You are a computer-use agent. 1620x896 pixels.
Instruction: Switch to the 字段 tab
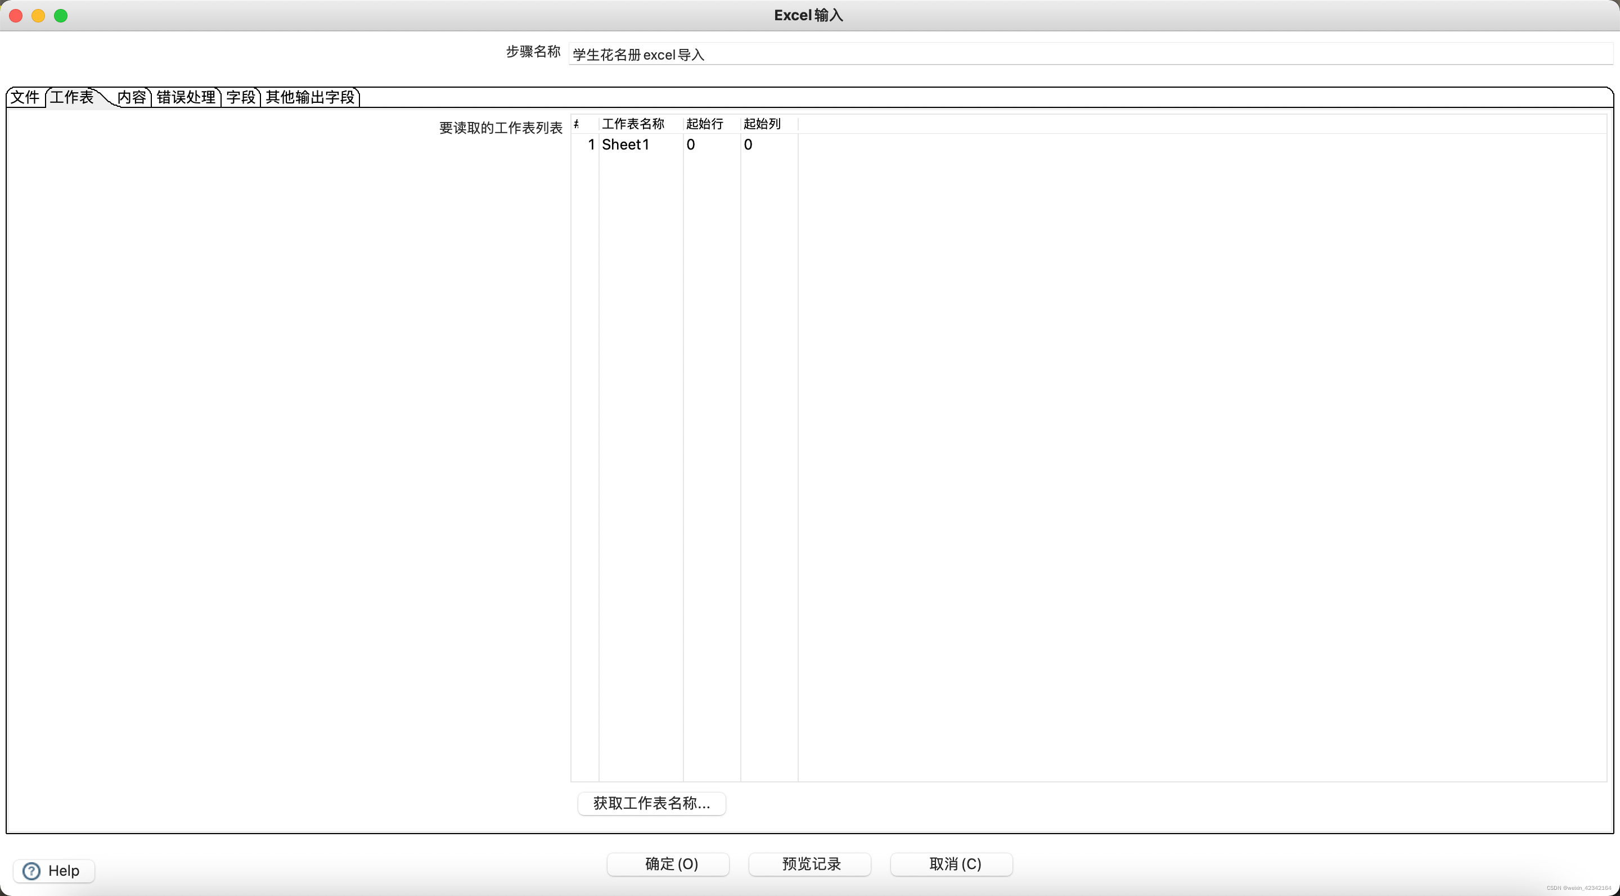(241, 97)
